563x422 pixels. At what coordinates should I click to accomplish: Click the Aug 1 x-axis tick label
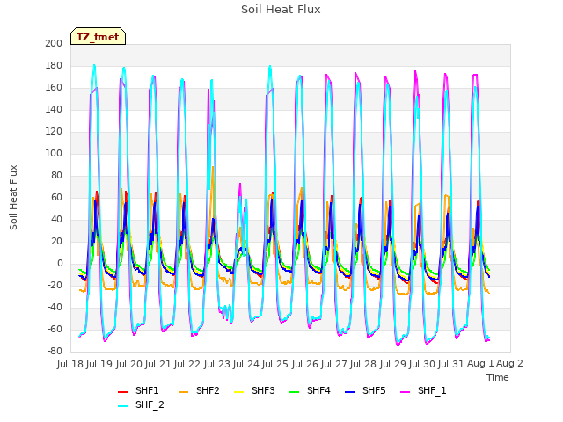click(x=480, y=364)
